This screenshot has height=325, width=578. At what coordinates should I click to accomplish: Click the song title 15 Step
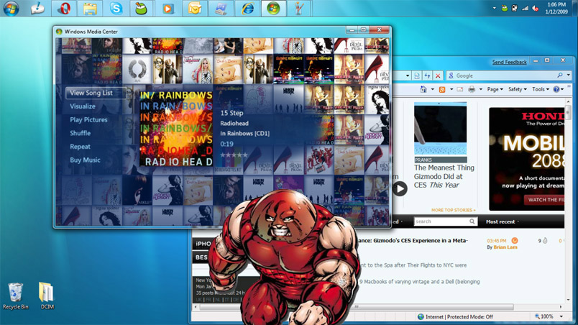pyautogui.click(x=232, y=113)
